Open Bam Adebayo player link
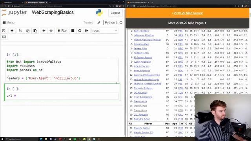The height and width of the screenshot is (141, 251). (141, 31)
